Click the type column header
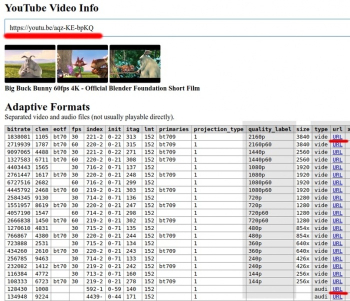The width and height of the screenshot is (350, 301). [321, 129]
